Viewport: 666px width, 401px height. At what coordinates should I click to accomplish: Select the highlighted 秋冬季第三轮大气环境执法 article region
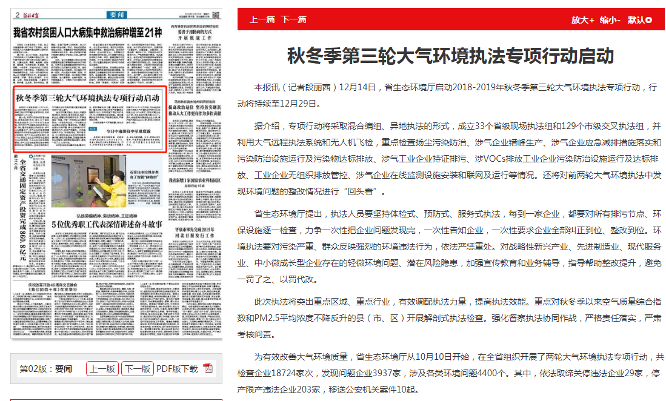(x=89, y=119)
